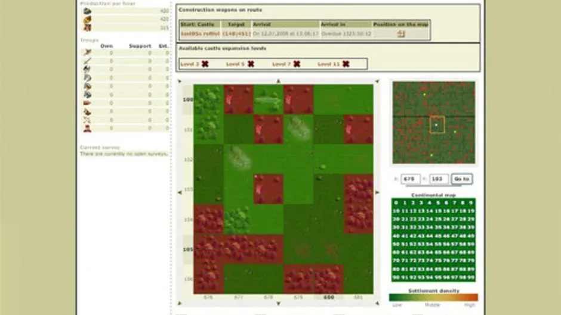The height and width of the screenshot is (315, 561).
Task: Click the 'Continental map' heading
Action: 434,195
